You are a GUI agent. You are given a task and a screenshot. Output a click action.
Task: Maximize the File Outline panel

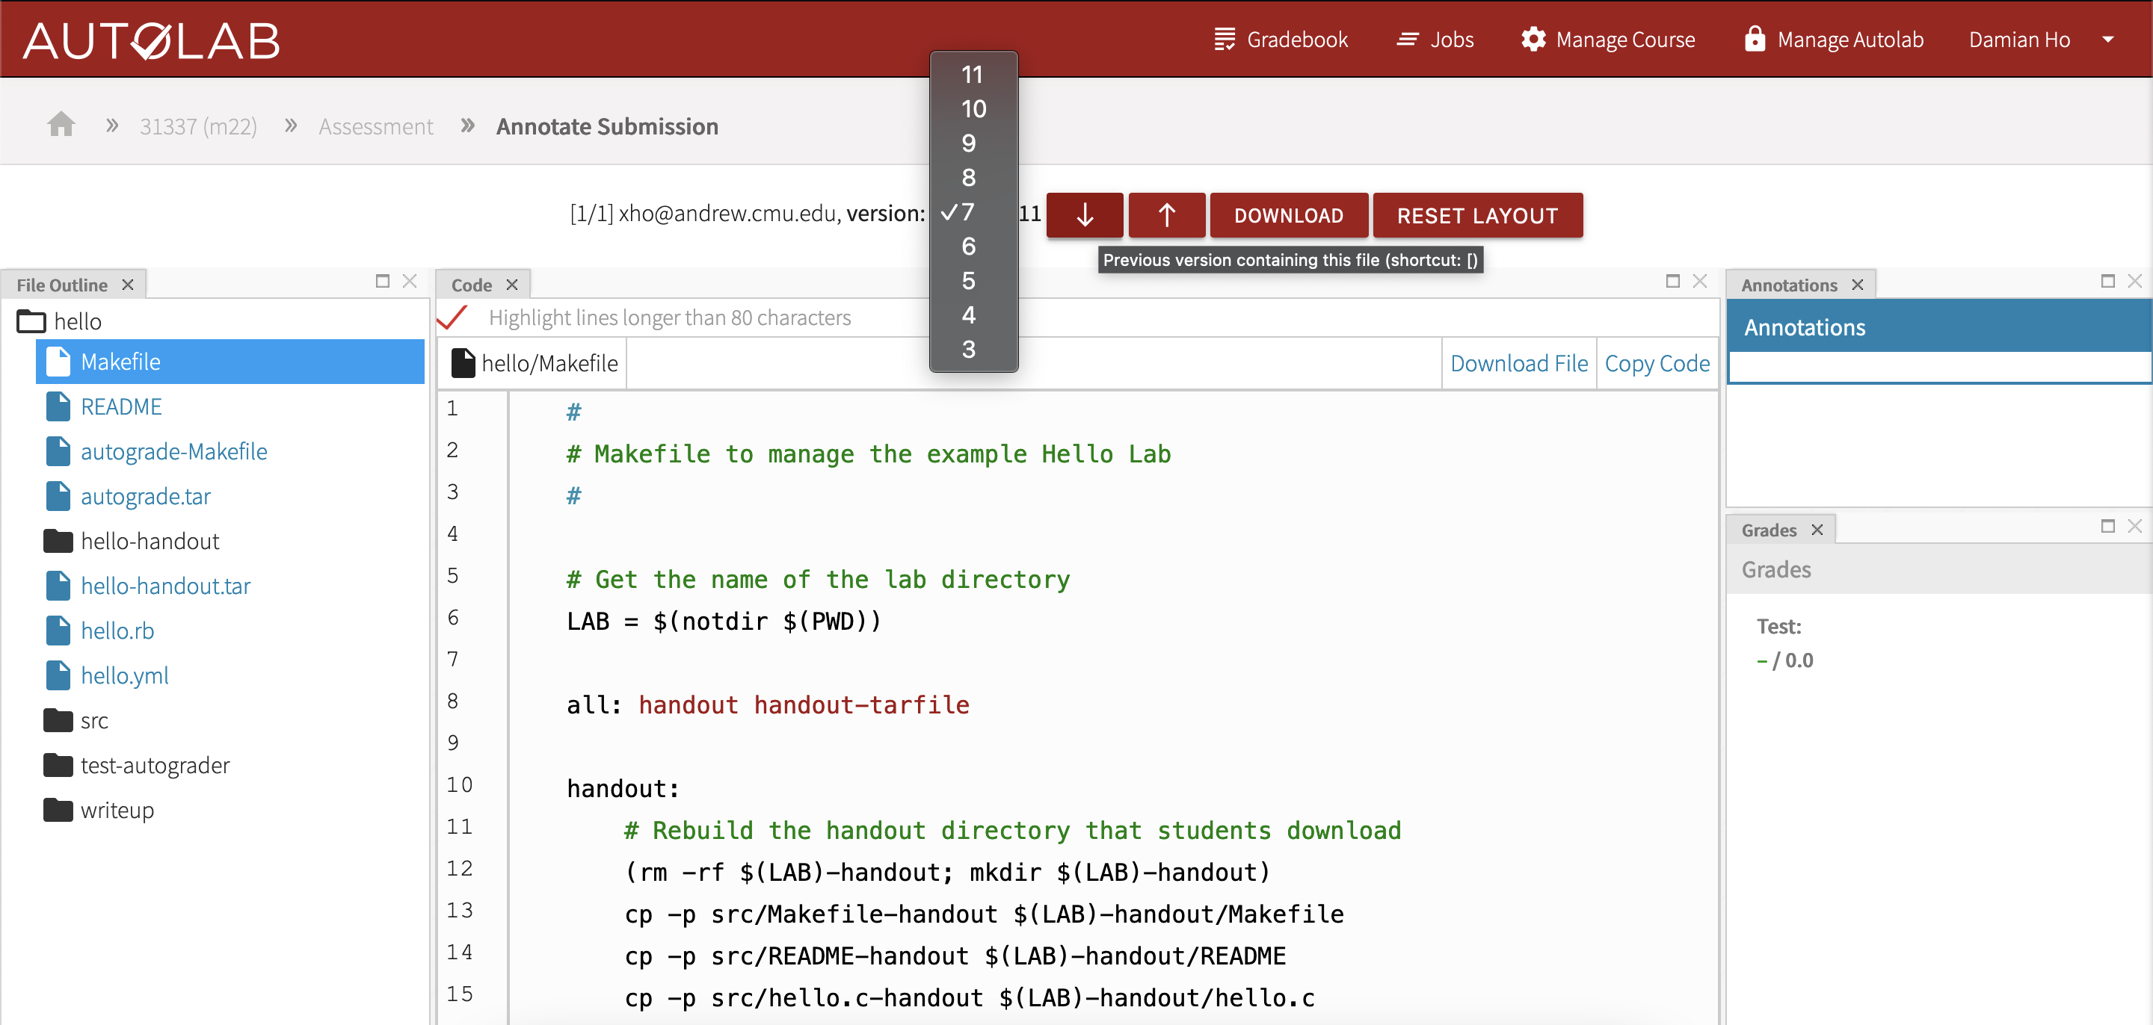383,281
